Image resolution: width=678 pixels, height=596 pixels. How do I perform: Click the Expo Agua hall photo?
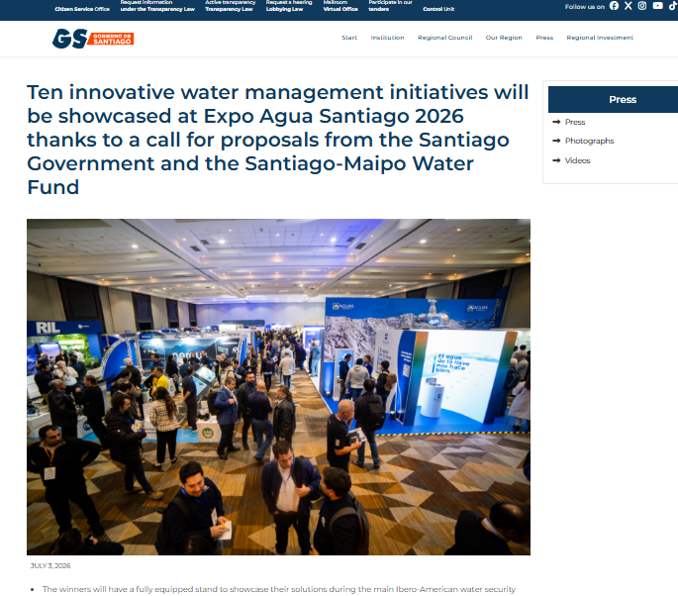click(278, 387)
